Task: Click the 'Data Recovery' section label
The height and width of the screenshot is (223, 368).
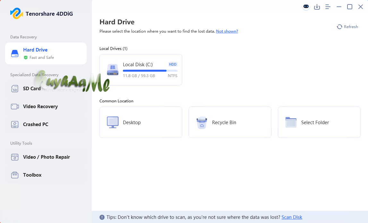Action: (23, 37)
